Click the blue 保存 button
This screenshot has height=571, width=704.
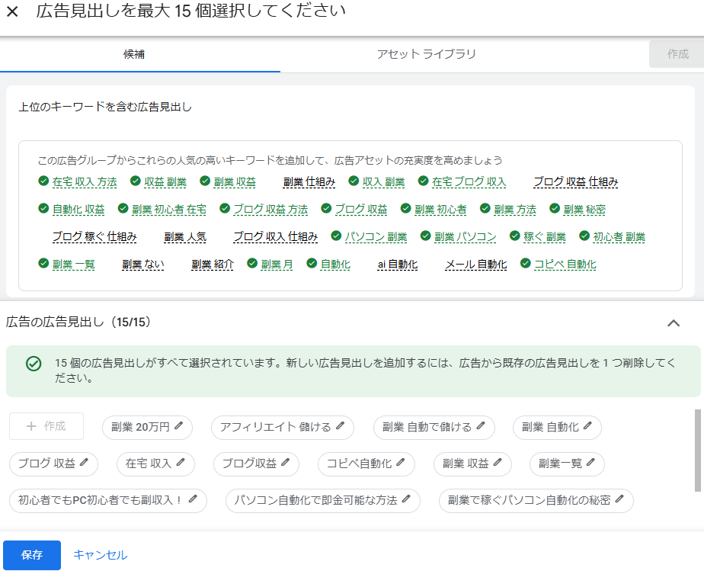[32, 555]
